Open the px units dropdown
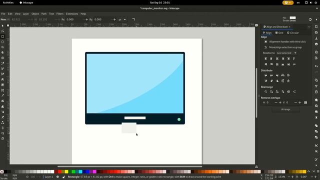The width and height of the screenshot is (320, 180). [x=122, y=19]
